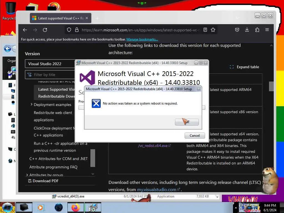Screen dimensions: 284x213
Task: Open the list all tabs dropdown
Action: pyautogui.click(x=237, y=18)
